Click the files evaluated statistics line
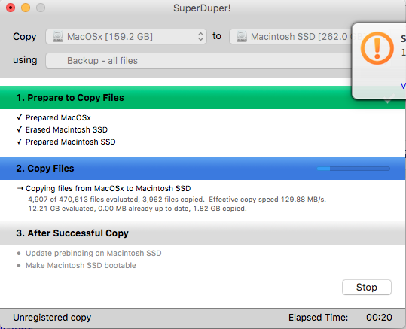406x329 pixels. tap(177, 200)
